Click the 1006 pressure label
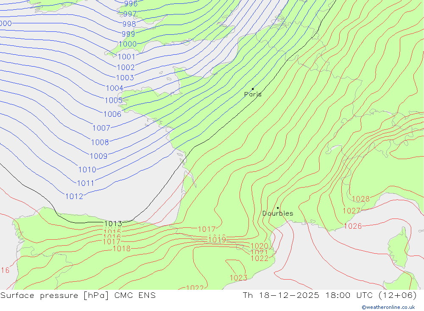 (x=112, y=114)
